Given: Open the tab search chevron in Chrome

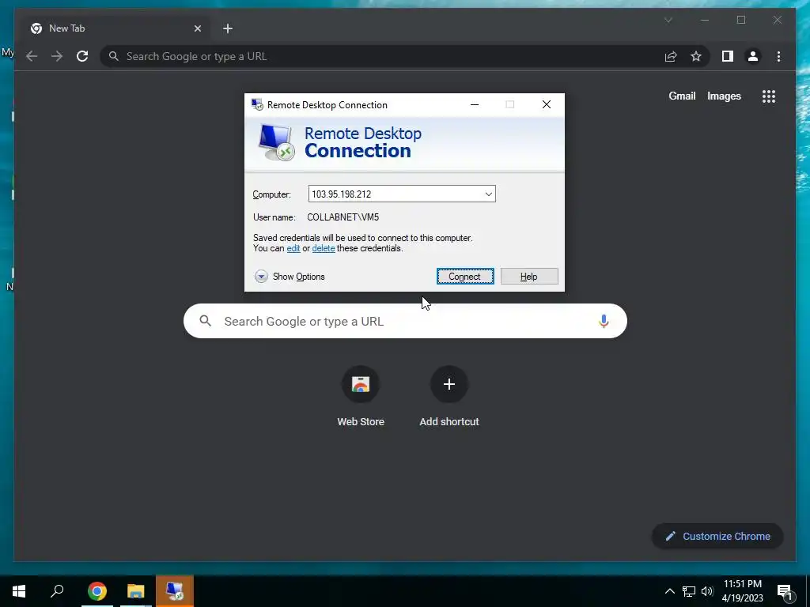Looking at the screenshot, I should 668,20.
